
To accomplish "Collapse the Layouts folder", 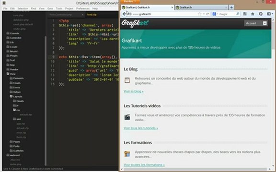I will click(16, 97).
